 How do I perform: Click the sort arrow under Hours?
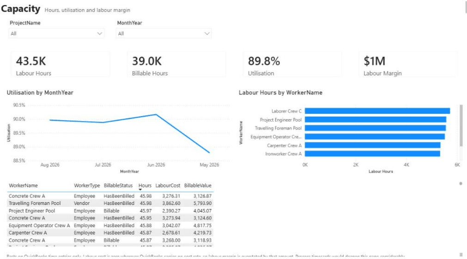point(140,190)
